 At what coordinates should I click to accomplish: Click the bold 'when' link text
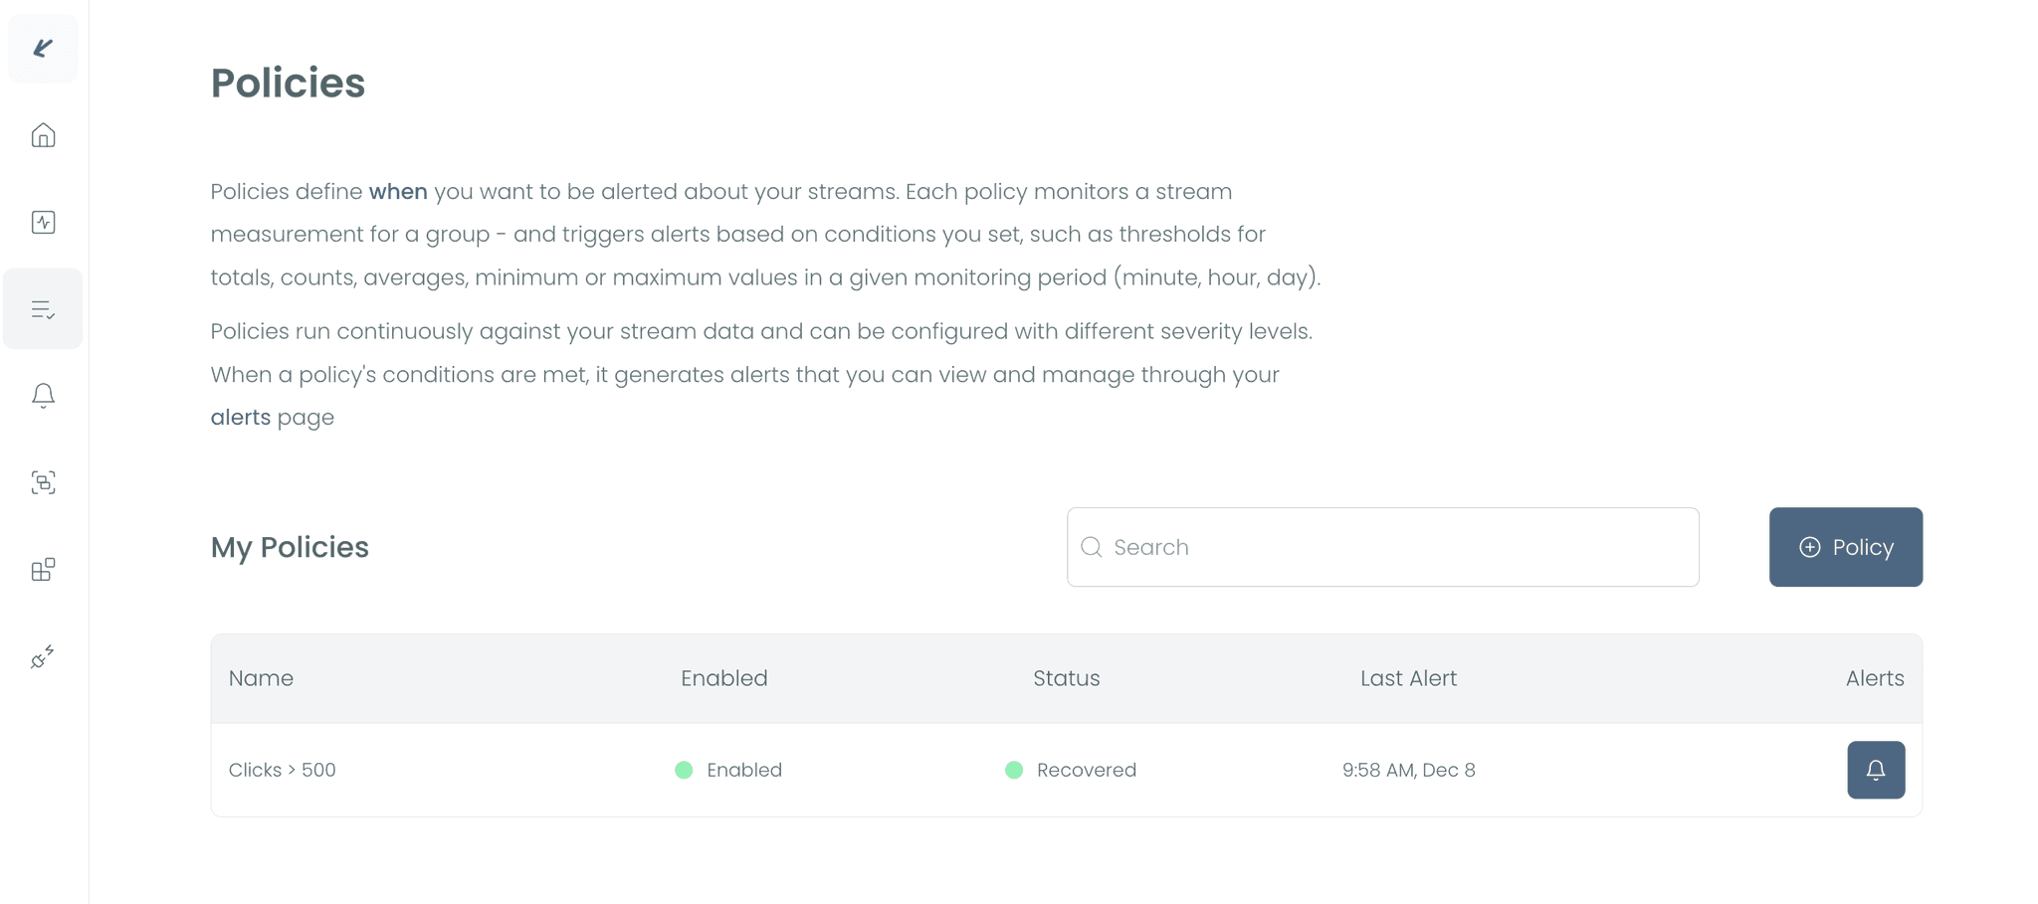click(x=398, y=191)
